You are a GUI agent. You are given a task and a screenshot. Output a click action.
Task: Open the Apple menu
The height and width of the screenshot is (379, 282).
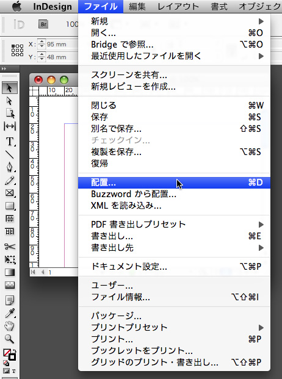16,6
